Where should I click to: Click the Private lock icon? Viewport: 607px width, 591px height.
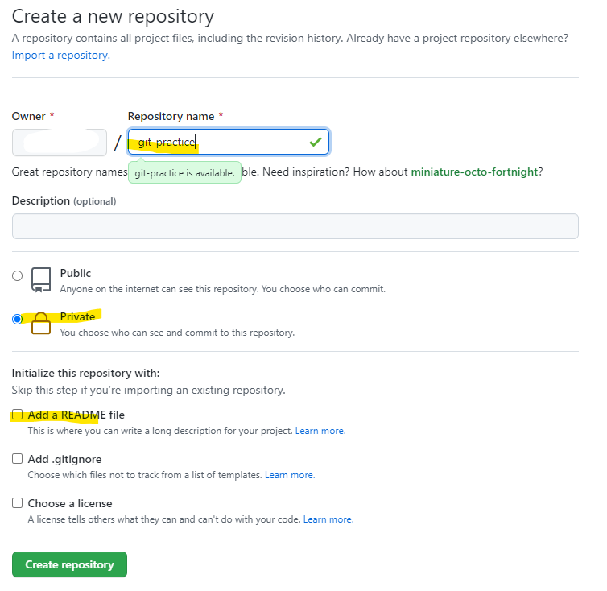pyautogui.click(x=41, y=324)
